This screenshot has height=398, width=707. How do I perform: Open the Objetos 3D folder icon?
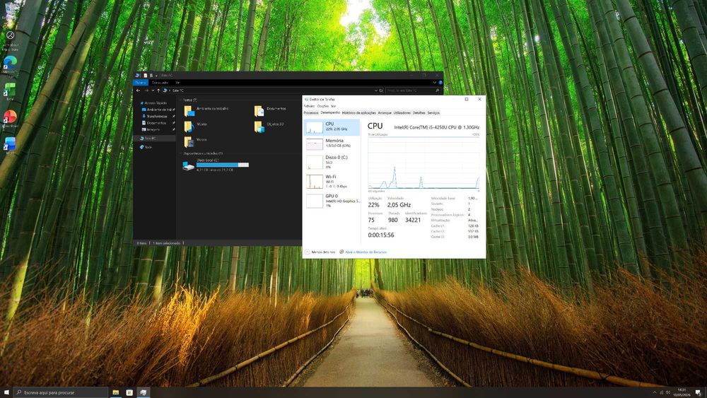click(x=259, y=127)
